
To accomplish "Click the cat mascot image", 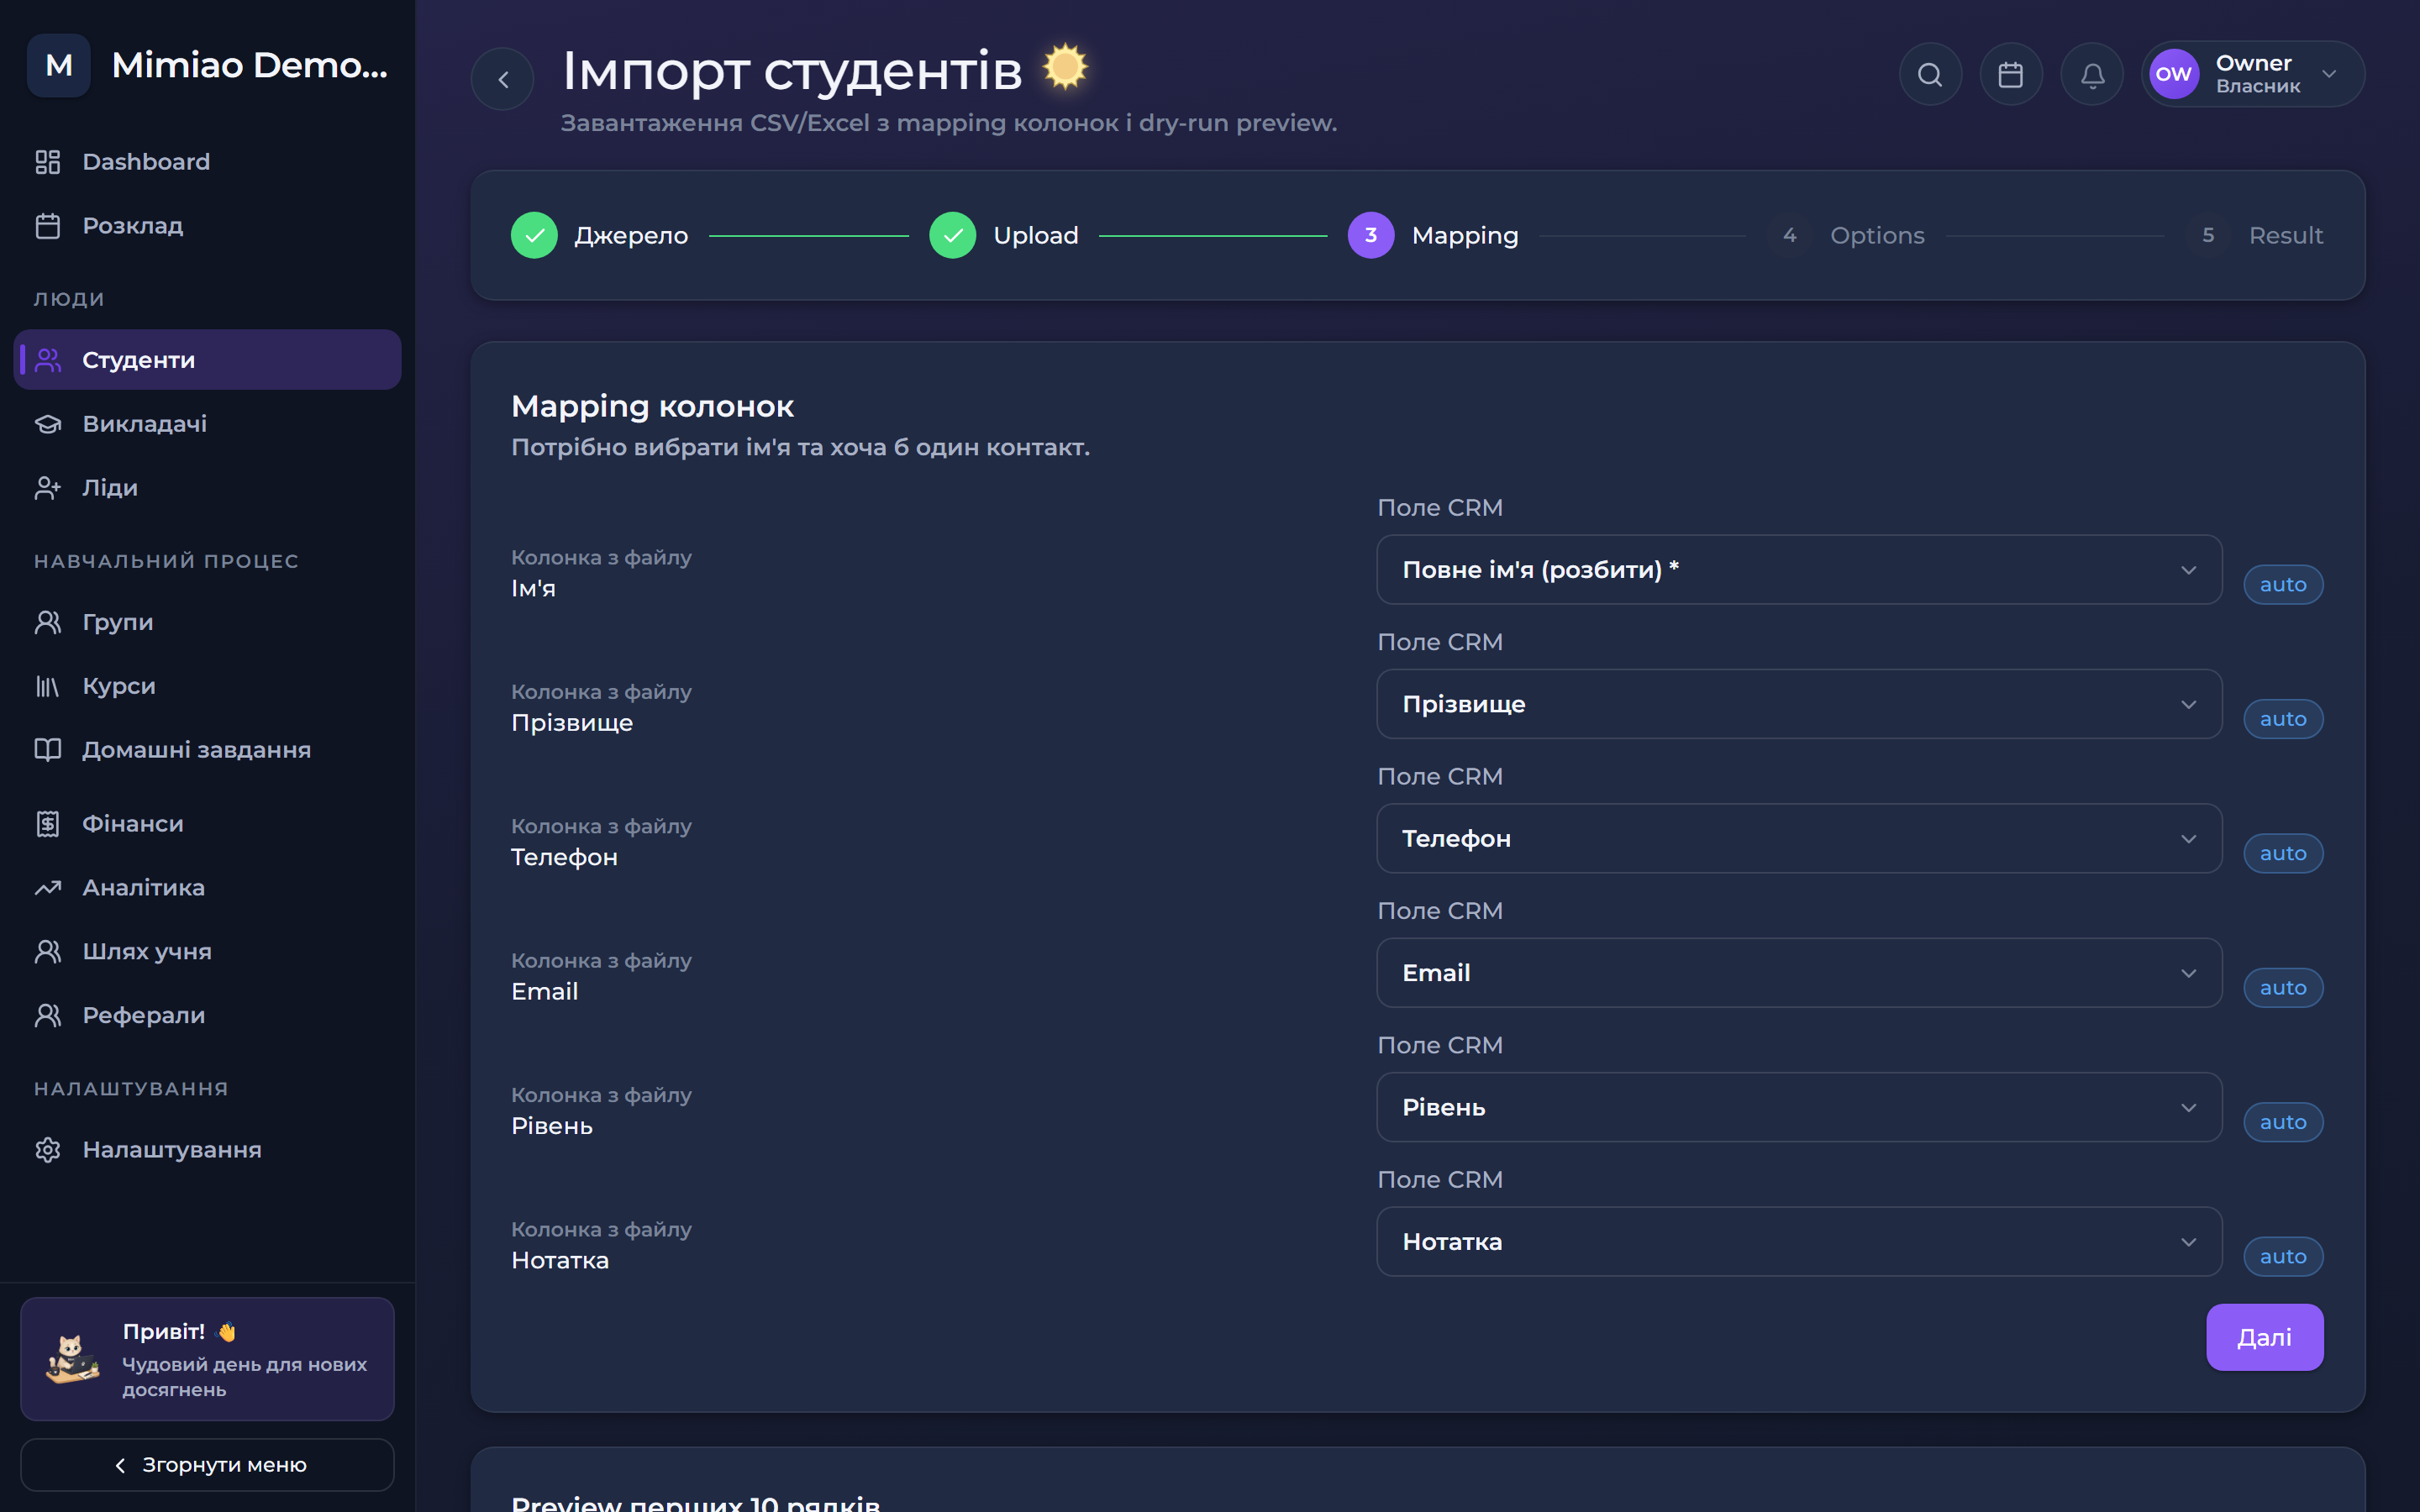I will point(72,1359).
